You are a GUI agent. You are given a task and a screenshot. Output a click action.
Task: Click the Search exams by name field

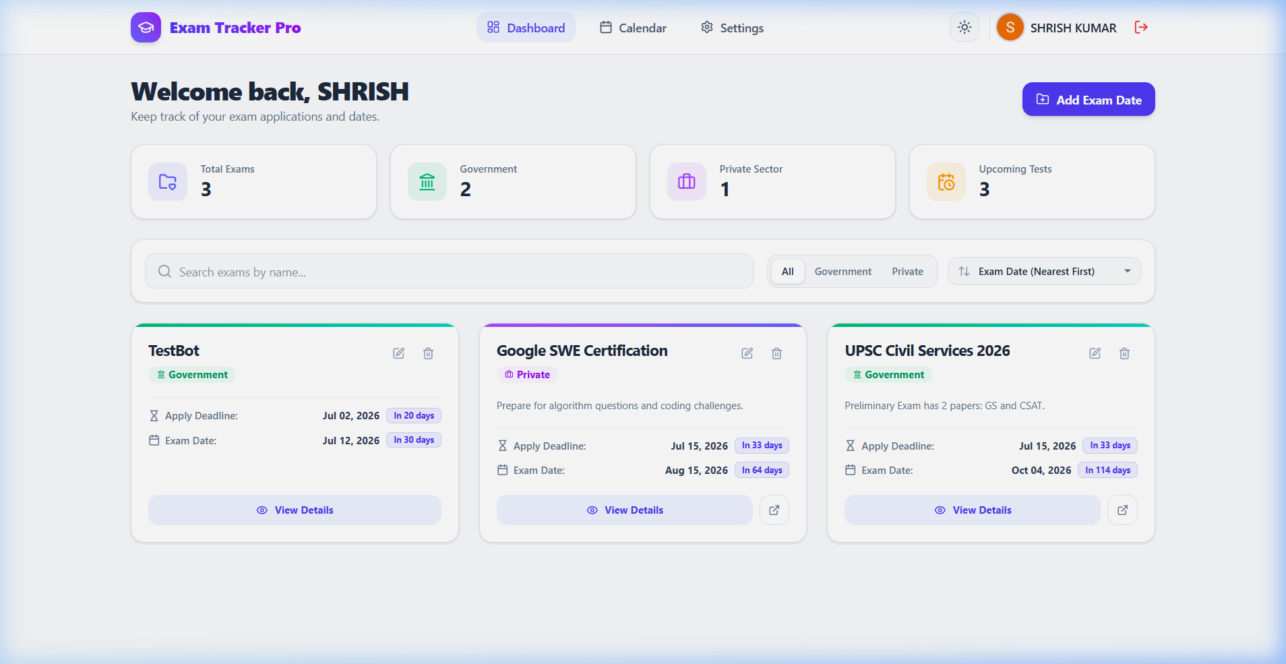pos(449,271)
